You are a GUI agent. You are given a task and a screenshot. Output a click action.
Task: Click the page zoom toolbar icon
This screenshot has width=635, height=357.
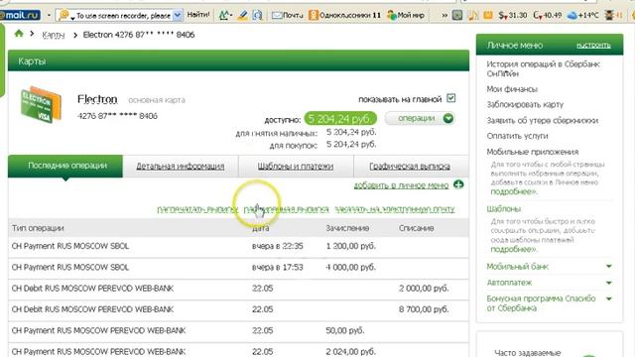257,16
